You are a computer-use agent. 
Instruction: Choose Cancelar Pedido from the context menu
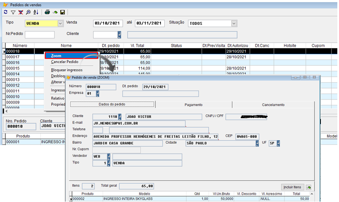point(64,62)
